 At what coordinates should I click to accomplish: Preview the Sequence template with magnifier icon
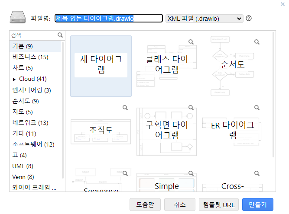(x=125, y=173)
